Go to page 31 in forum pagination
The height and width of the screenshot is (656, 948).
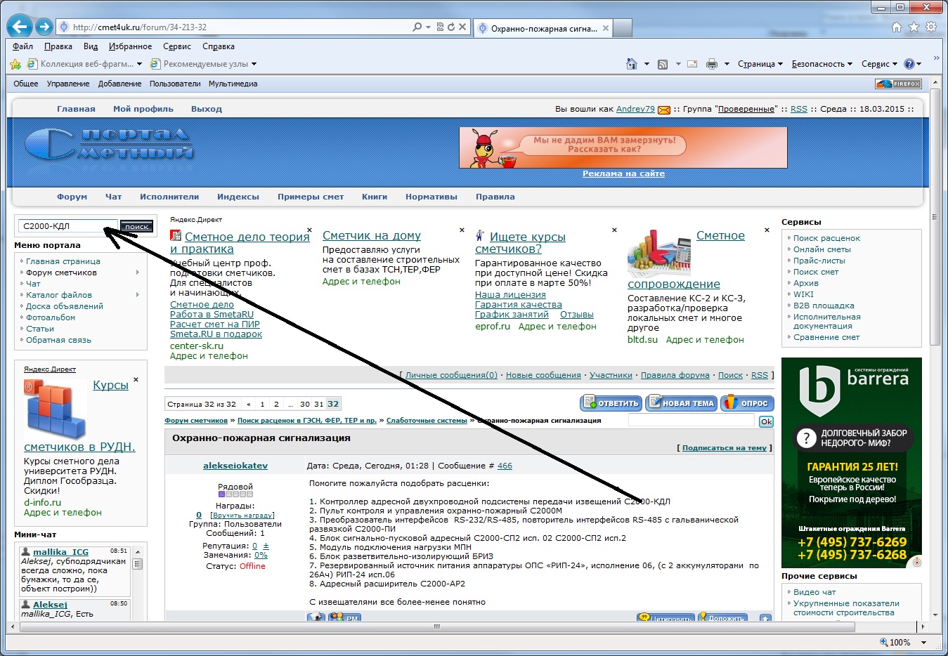318,404
